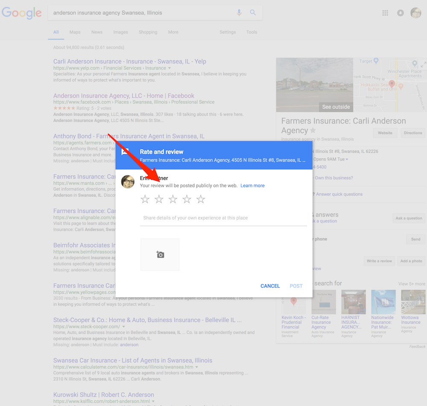Open Carli Anderson Insurance Yelp result
The image size is (427, 406).
pyautogui.click(x=130, y=61)
